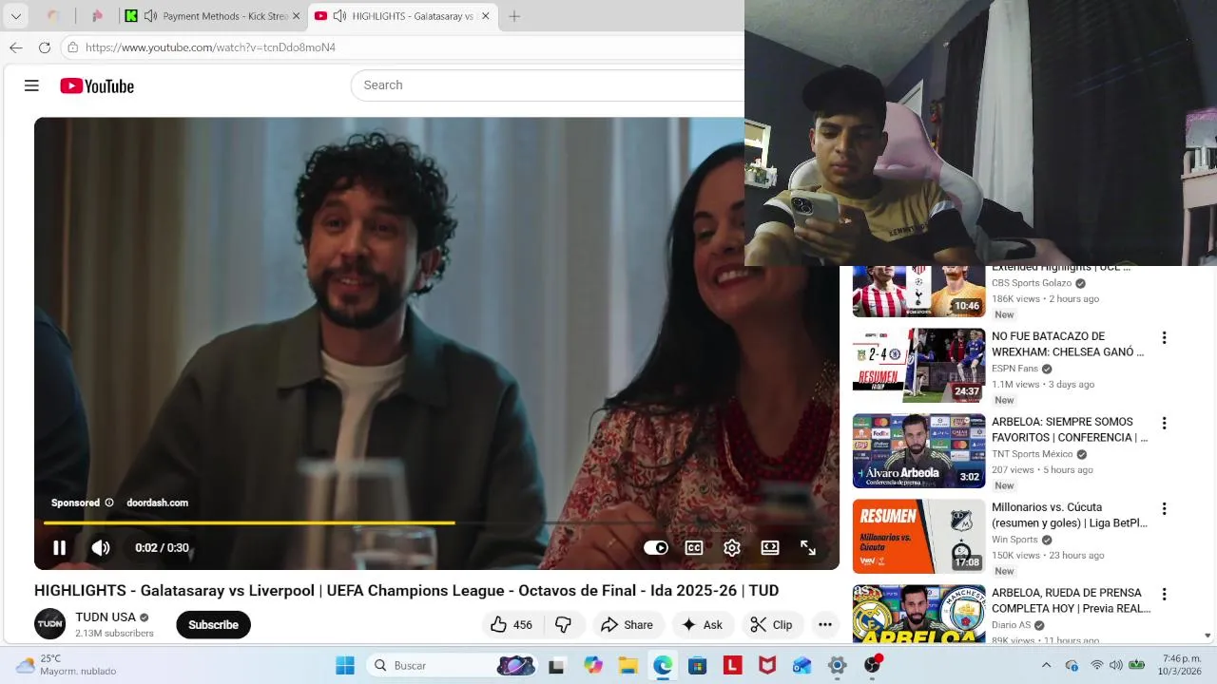The width and height of the screenshot is (1217, 684).
Task: Pause the video with the pause button
Action: tap(59, 548)
